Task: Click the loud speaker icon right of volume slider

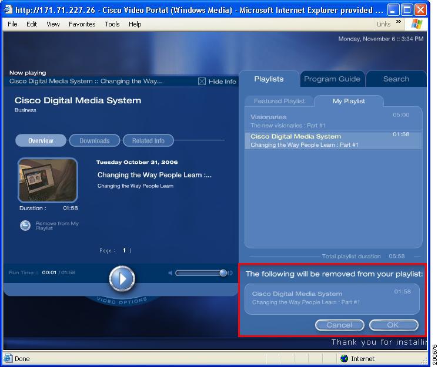Action: tap(230, 273)
